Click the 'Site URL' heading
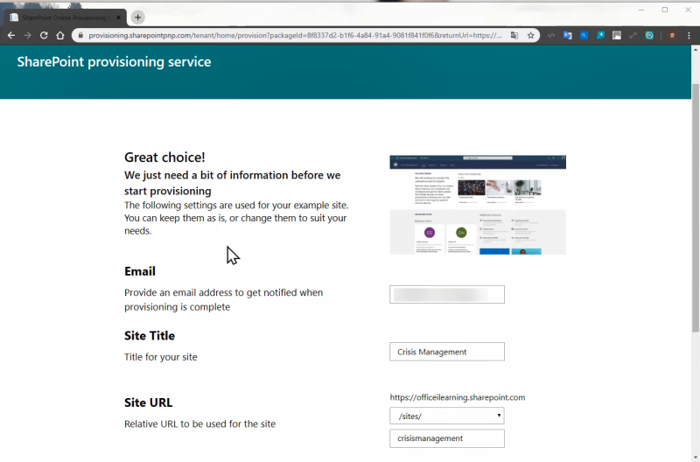The width and height of the screenshot is (700, 462). click(x=148, y=402)
